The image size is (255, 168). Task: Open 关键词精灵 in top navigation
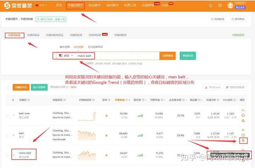tap(75, 5)
